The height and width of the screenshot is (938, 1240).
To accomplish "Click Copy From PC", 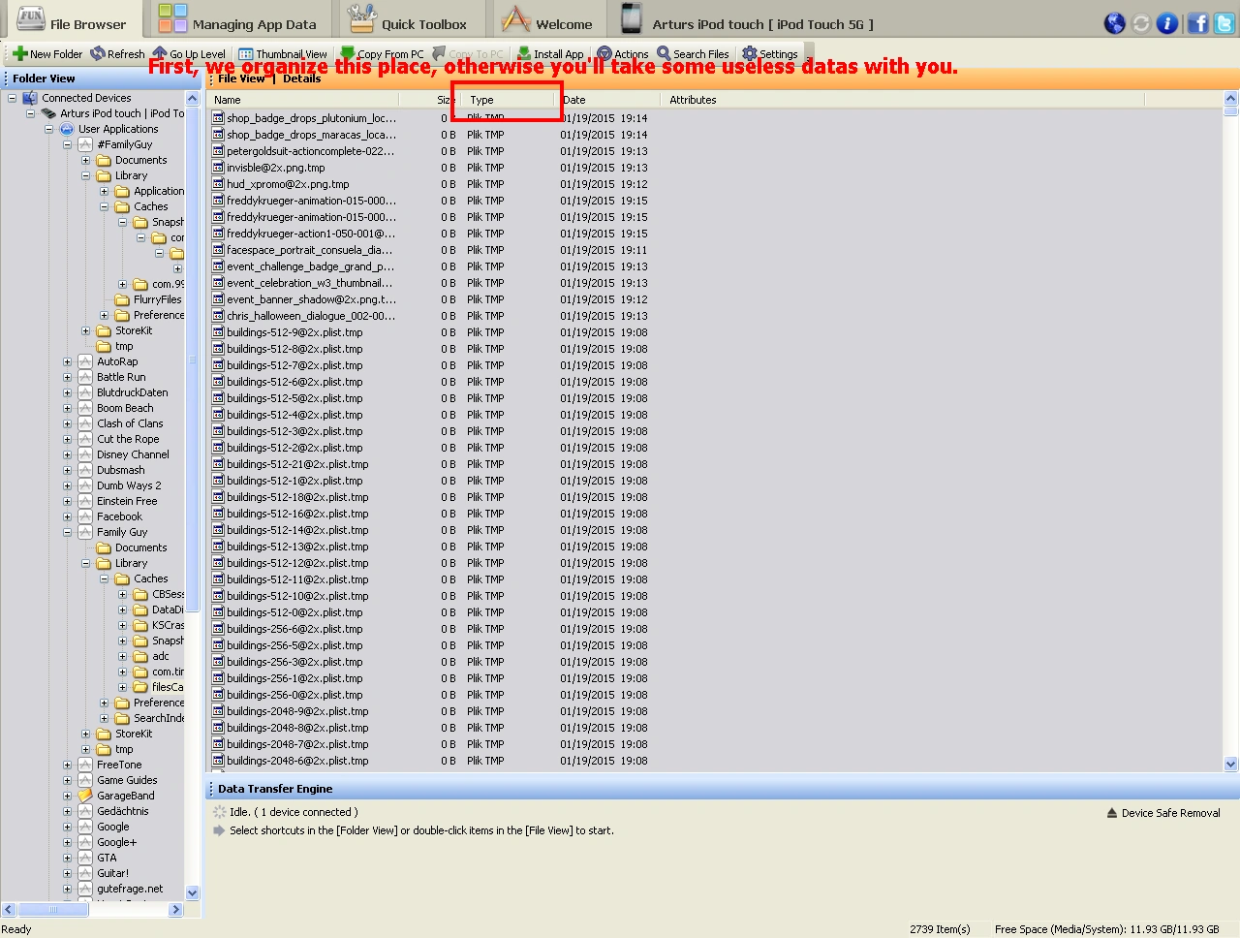I will coord(382,54).
